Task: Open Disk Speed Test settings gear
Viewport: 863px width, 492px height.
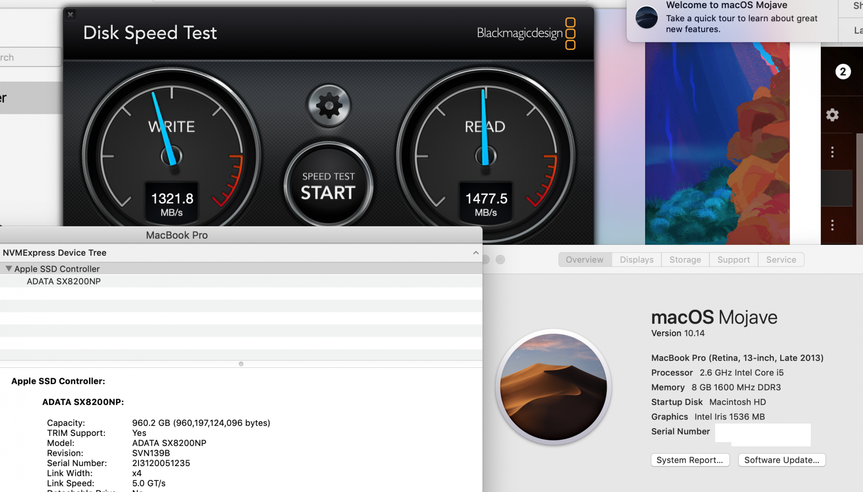Action: (x=329, y=106)
